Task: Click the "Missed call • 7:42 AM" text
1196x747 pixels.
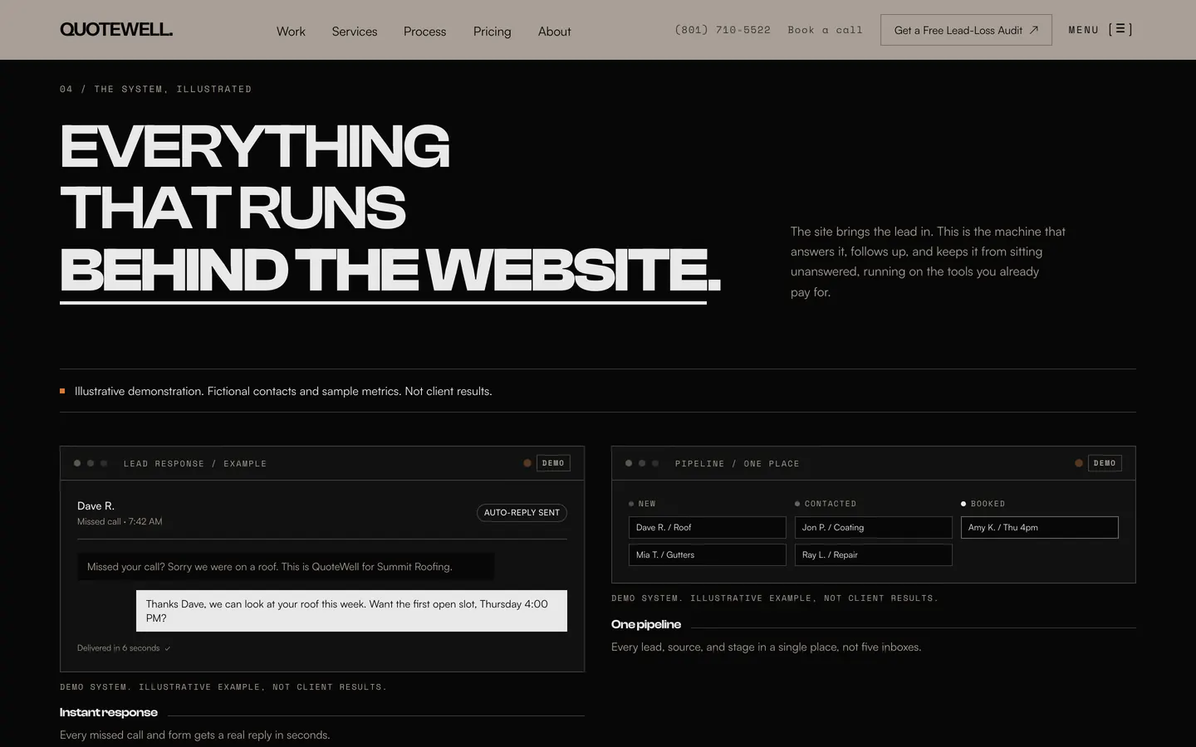Action: [x=120, y=522]
